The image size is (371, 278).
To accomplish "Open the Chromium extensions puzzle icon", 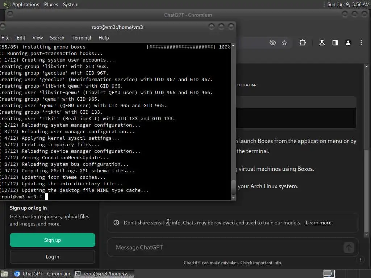I will click(303, 43).
